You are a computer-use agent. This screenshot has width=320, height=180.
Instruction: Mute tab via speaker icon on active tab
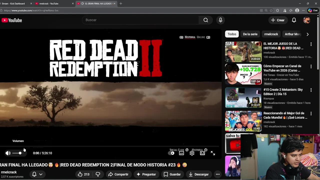[x=82, y=3]
